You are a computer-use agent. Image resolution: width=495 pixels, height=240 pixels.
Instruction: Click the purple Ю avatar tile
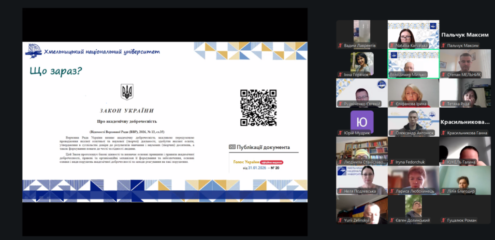tap(362, 122)
